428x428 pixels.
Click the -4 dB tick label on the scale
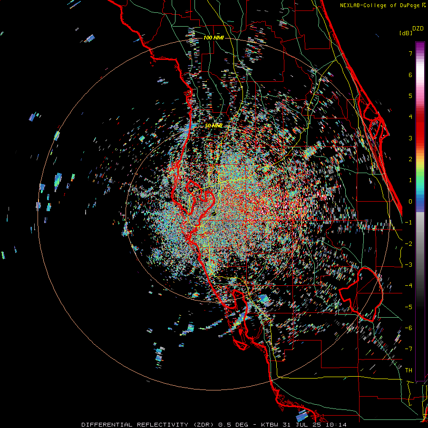click(409, 285)
